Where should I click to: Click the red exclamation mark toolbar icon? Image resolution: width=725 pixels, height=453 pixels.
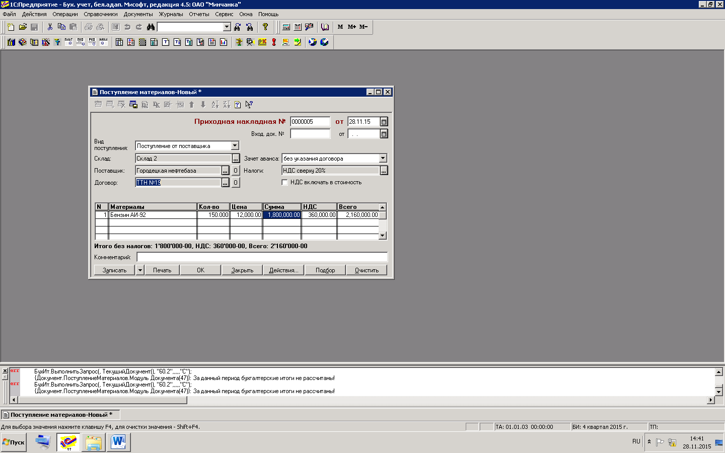274,42
